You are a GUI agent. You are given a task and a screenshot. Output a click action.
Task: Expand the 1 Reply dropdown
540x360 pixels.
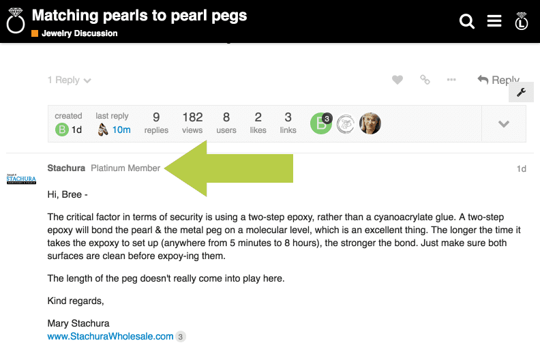click(x=69, y=80)
